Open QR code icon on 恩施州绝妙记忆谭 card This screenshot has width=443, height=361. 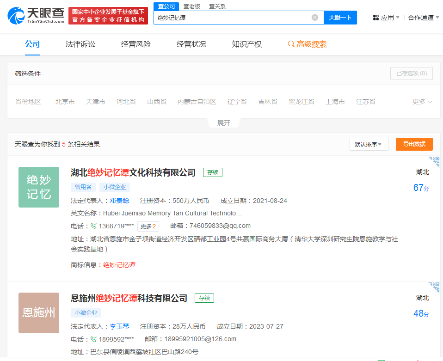434,288
